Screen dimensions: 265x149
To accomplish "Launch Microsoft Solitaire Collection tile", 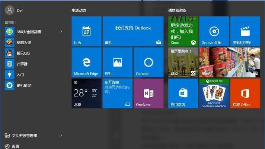I will pyautogui.click(x=214, y=93).
